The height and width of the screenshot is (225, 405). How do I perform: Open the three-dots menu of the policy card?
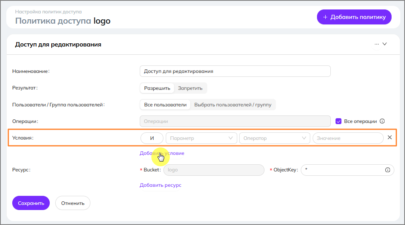coord(377,44)
